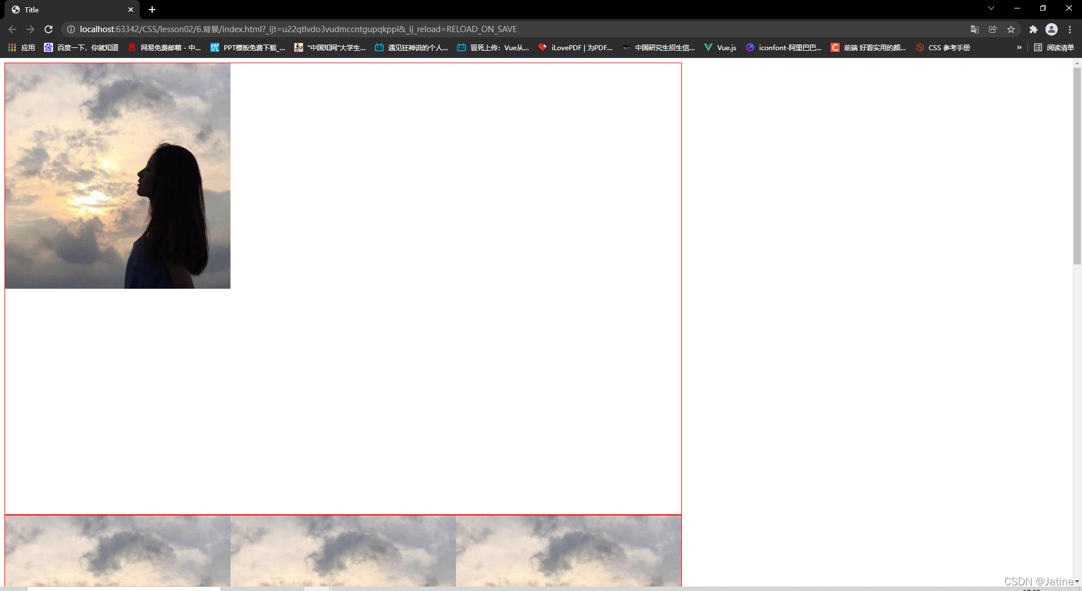Open the PPT模板免费下载 bookmark
The height and width of the screenshot is (591, 1082).
247,47
